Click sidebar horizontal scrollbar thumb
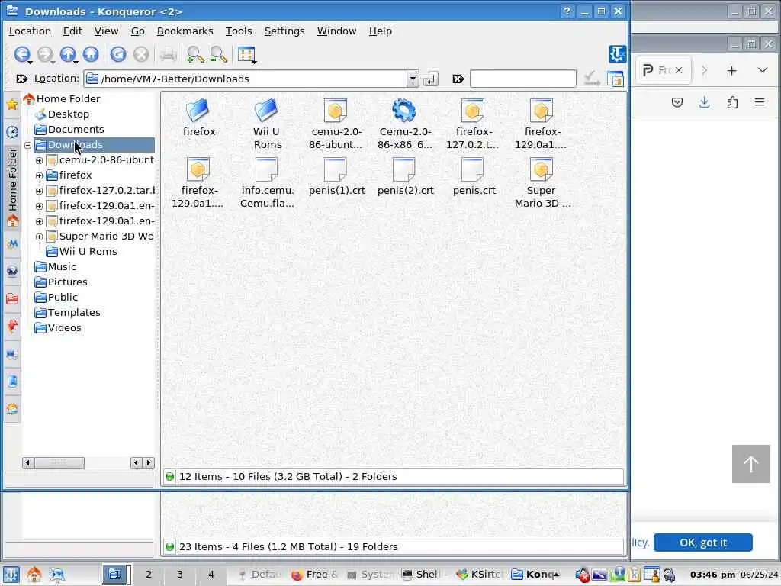Viewport: 781px width, 586px height. [x=59, y=463]
